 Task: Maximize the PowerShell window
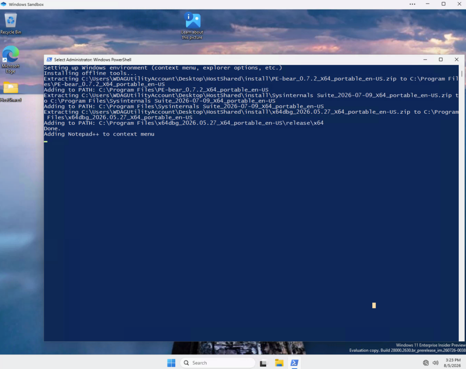pyautogui.click(x=441, y=60)
